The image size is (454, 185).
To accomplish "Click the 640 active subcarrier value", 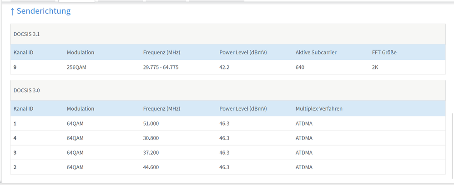I will click(x=300, y=67).
